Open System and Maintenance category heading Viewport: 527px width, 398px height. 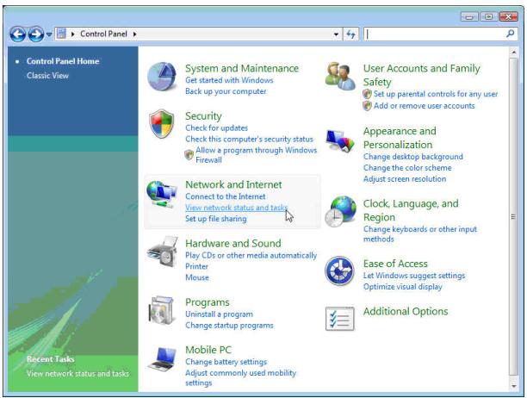pos(242,68)
